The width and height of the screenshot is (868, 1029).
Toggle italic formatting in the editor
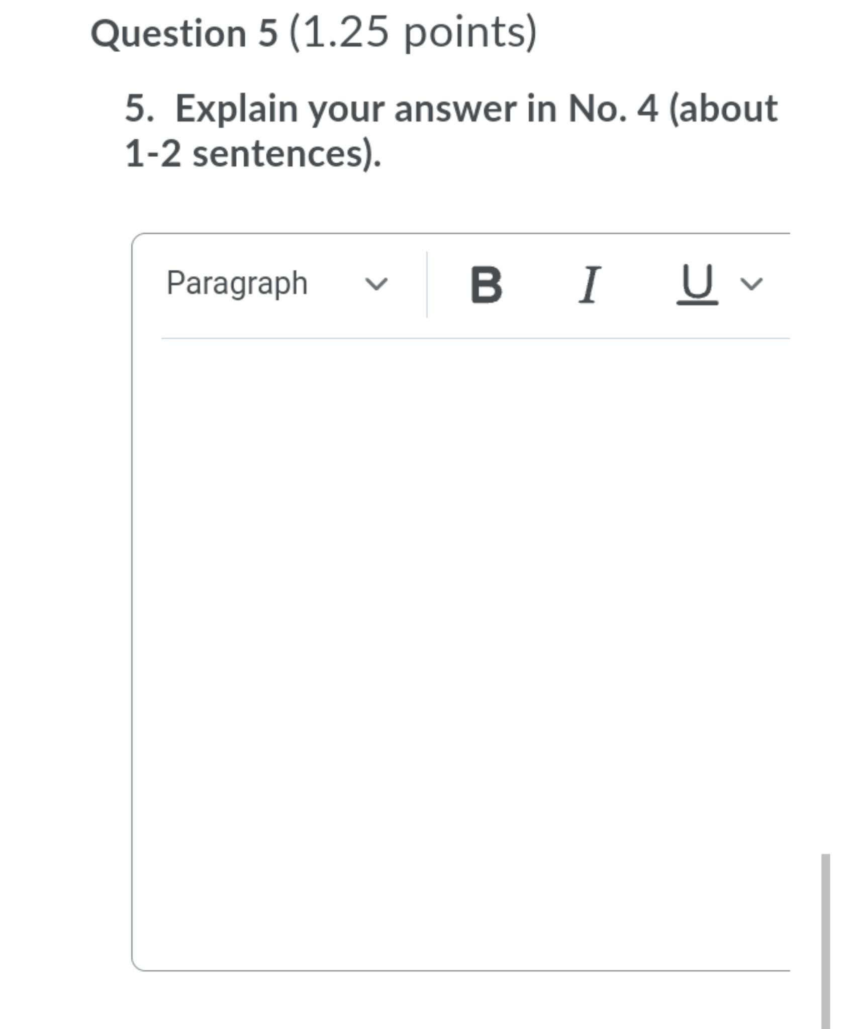click(x=590, y=284)
